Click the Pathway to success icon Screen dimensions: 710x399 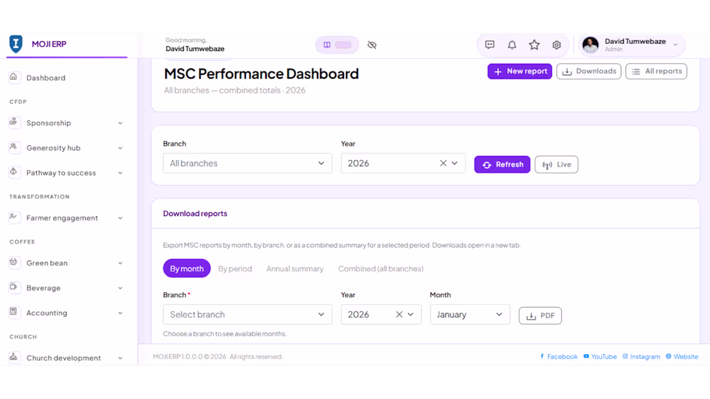click(14, 172)
